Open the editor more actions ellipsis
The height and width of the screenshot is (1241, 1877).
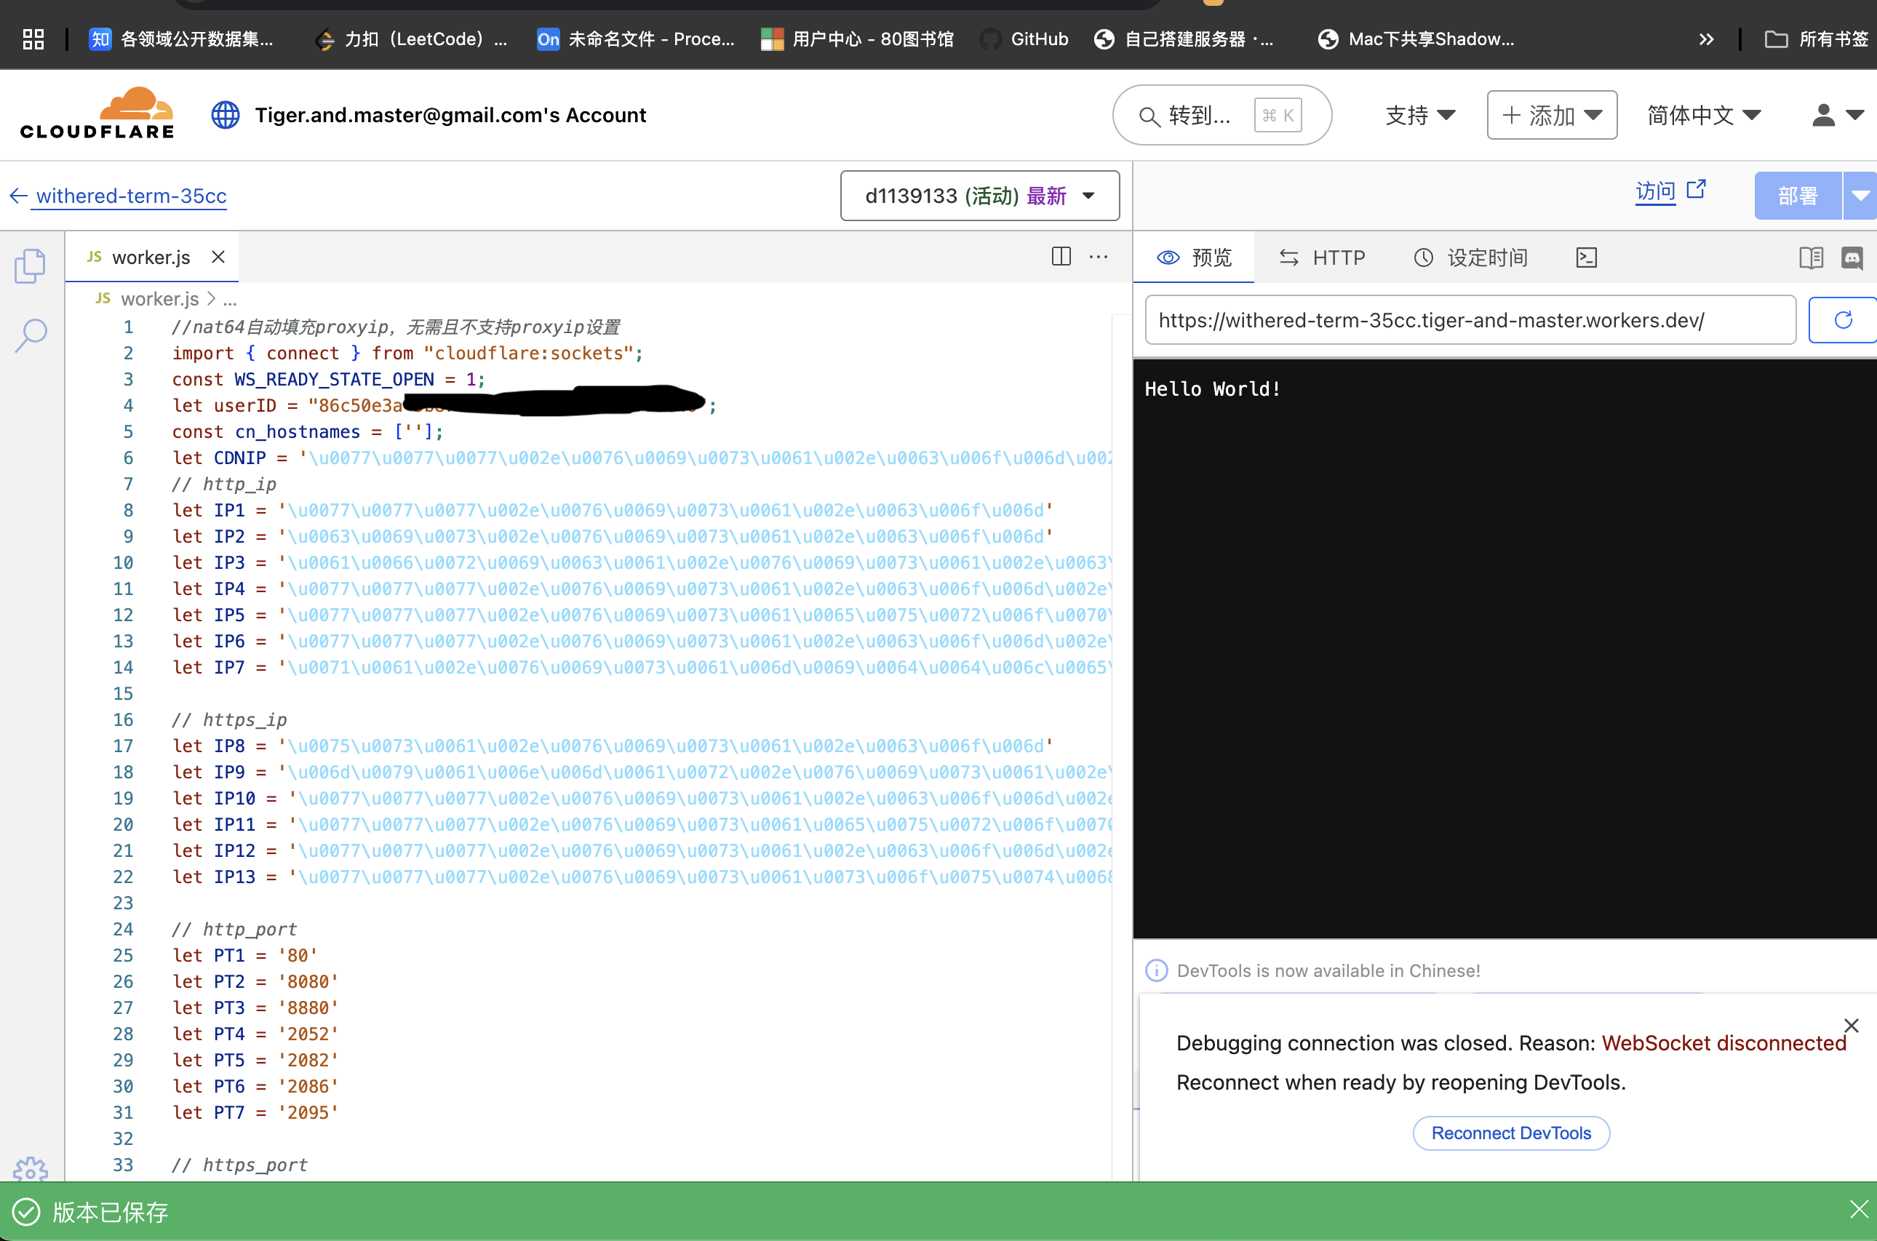pos(1099,257)
